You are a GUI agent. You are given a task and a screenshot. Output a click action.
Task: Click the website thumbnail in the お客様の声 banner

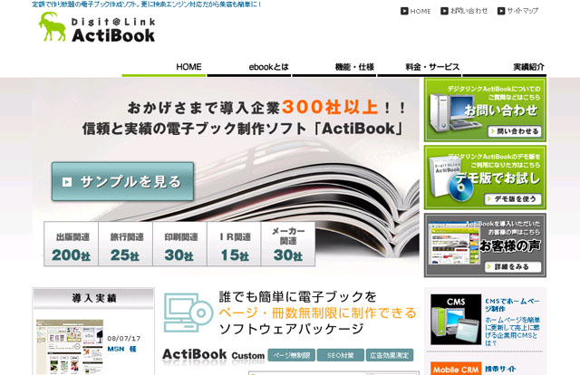pyautogui.click(x=453, y=243)
